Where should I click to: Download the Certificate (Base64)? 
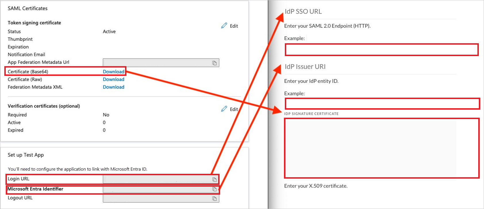(x=114, y=72)
